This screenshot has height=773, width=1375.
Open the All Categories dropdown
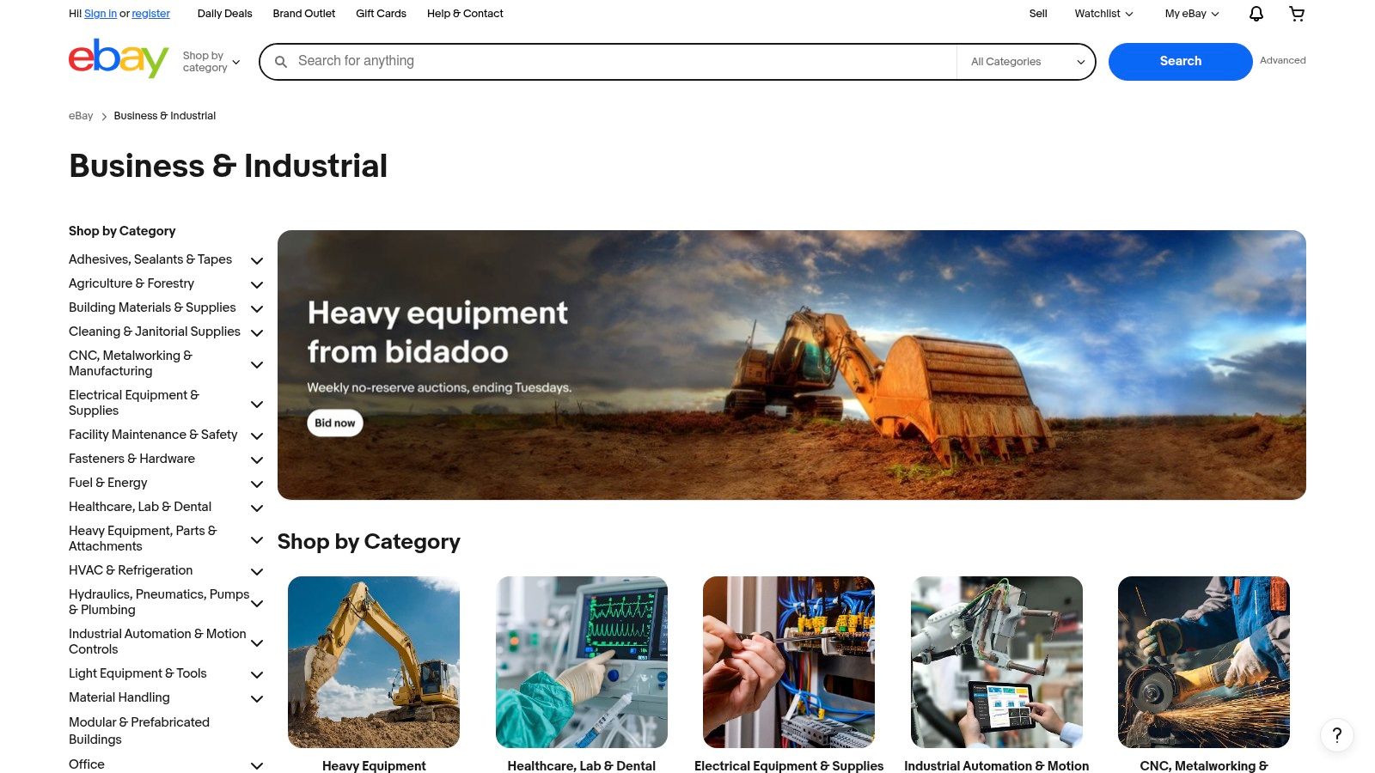[1026, 62]
